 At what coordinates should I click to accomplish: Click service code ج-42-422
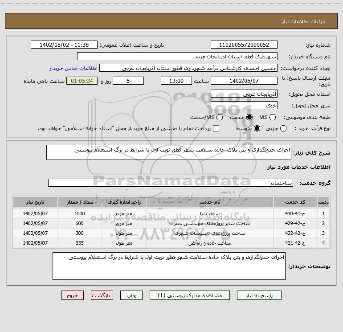pos(295,234)
